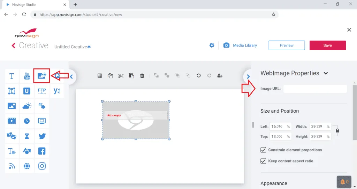The width and height of the screenshot is (357, 189).
Task: Add the web page globe widget
Action: (27, 166)
